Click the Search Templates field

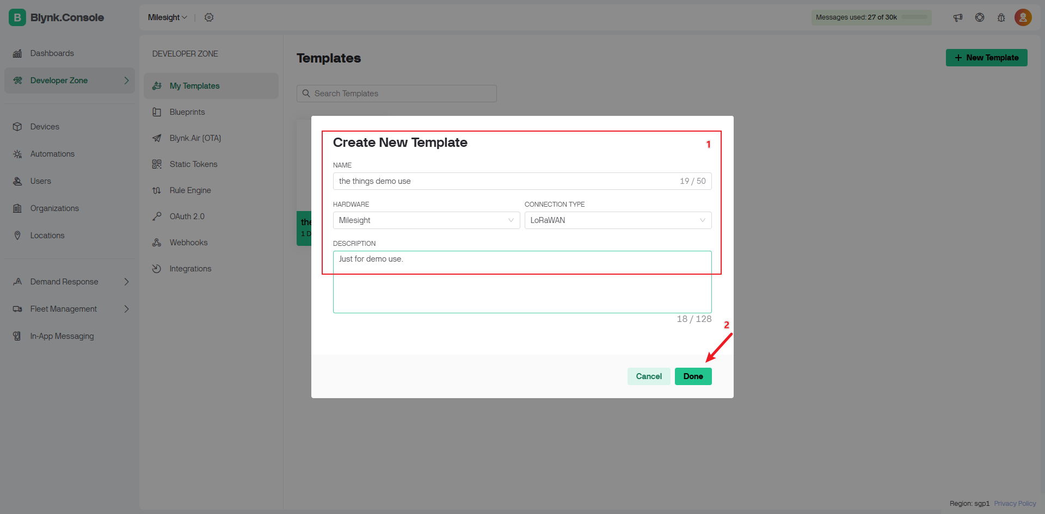(396, 94)
